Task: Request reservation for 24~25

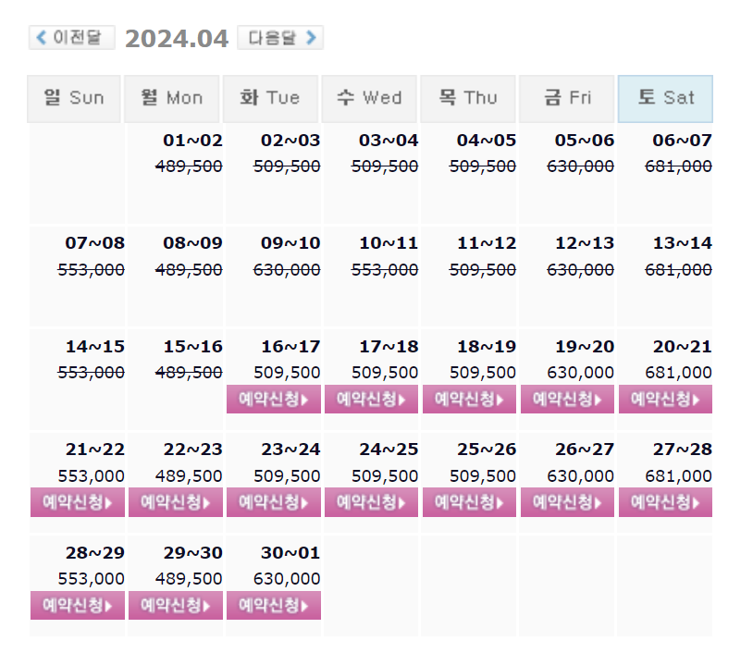Action: [371, 502]
